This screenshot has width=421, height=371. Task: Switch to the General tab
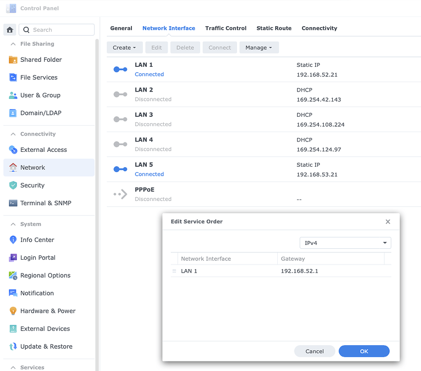pyautogui.click(x=121, y=28)
